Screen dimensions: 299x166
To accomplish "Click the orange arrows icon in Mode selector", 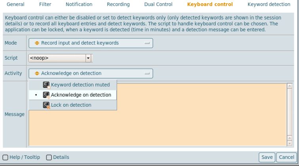I will point(37,43).
